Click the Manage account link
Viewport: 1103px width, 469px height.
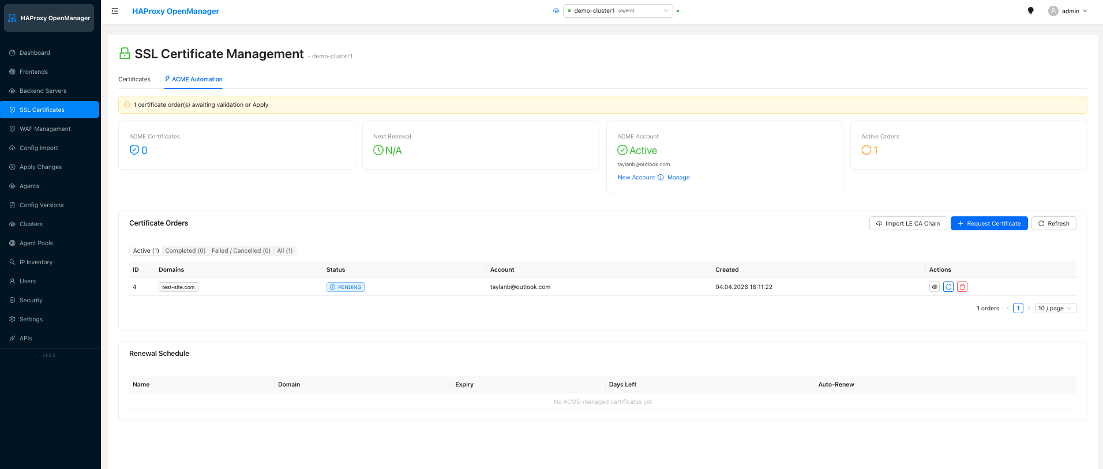pos(678,178)
